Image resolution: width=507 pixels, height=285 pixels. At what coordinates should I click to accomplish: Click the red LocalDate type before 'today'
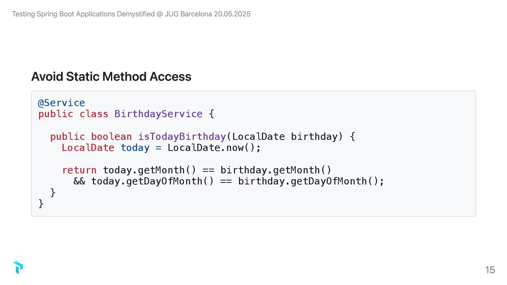point(88,148)
